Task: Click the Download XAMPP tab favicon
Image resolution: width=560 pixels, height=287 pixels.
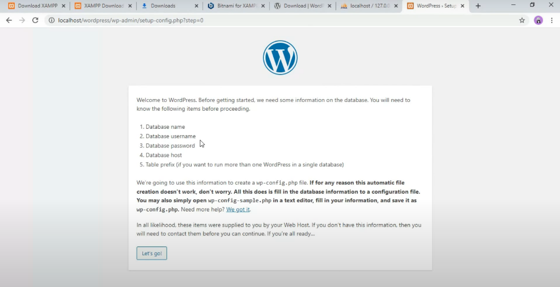Action: pos(11,5)
